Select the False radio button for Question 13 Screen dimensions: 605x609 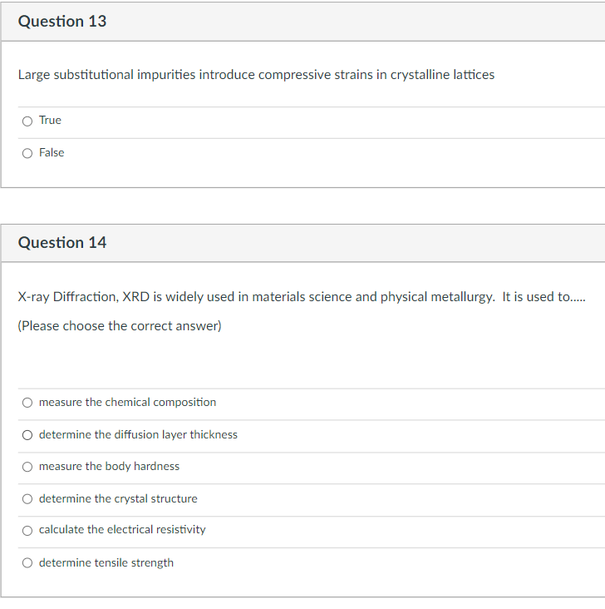[x=27, y=153]
